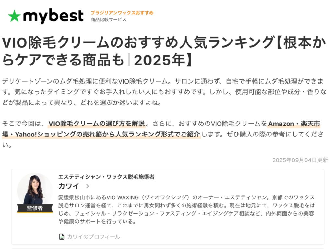The image size is (332, 249).
Task: Click the 2025年09月04日更新 date stamp
Action: pyautogui.click(x=300, y=160)
